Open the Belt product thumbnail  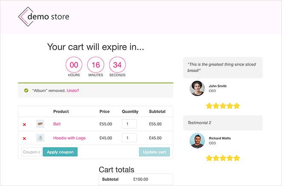[x=40, y=124]
